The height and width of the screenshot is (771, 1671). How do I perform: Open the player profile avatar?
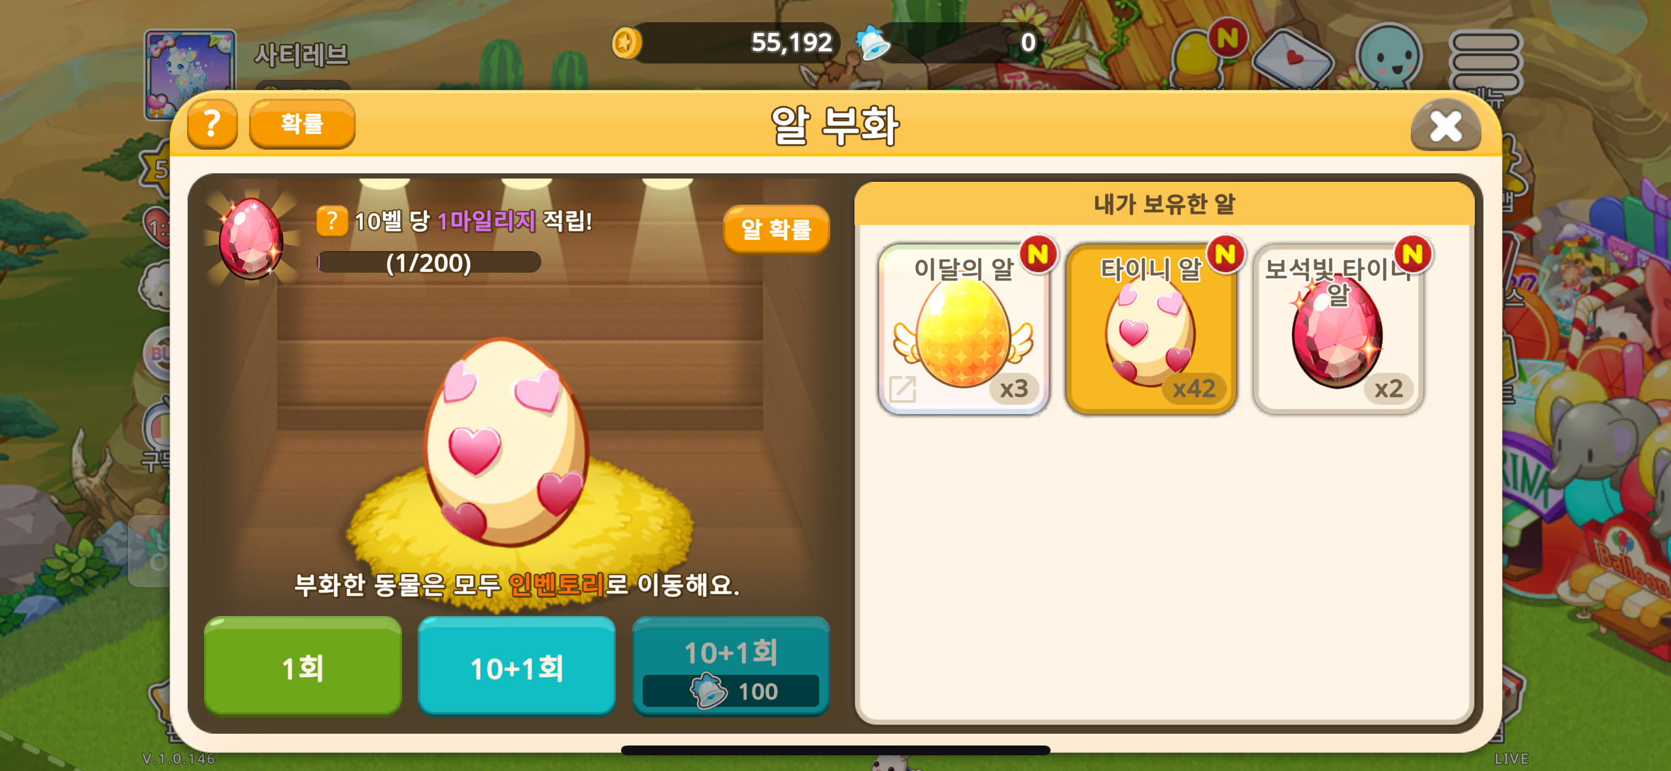point(190,72)
